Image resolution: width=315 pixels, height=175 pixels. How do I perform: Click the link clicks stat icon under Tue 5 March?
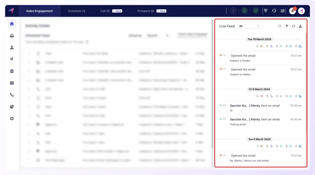click(271, 146)
